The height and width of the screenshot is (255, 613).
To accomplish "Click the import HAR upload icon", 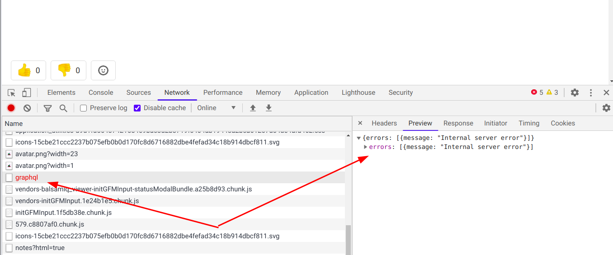I will click(x=253, y=108).
